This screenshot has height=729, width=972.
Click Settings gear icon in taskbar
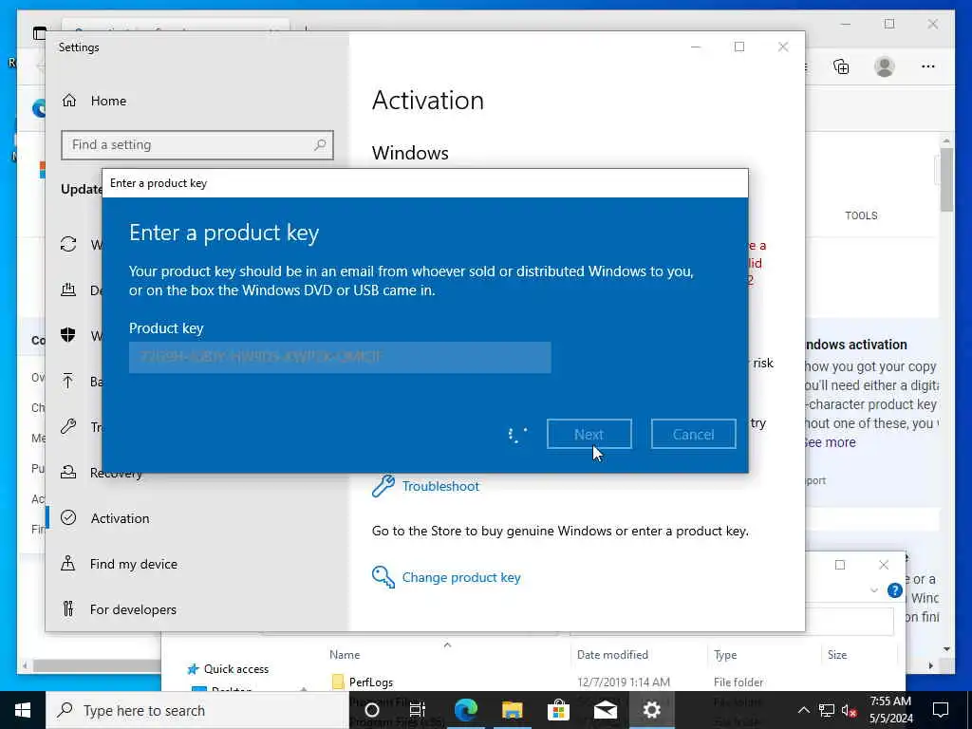pos(651,710)
